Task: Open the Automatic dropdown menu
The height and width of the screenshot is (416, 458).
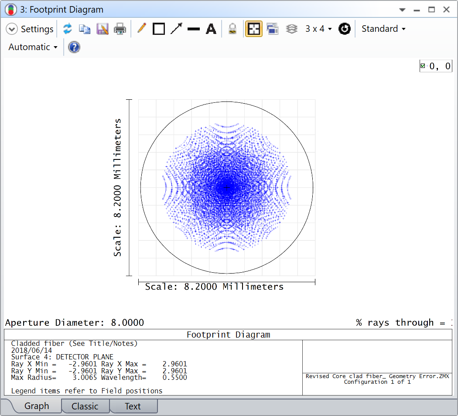Action: tap(33, 47)
